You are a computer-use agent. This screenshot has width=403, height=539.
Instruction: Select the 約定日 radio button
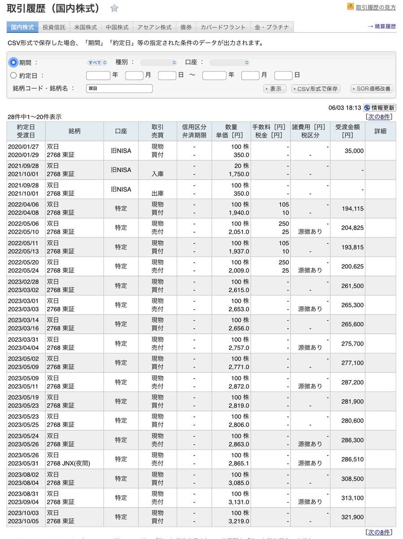point(13,75)
